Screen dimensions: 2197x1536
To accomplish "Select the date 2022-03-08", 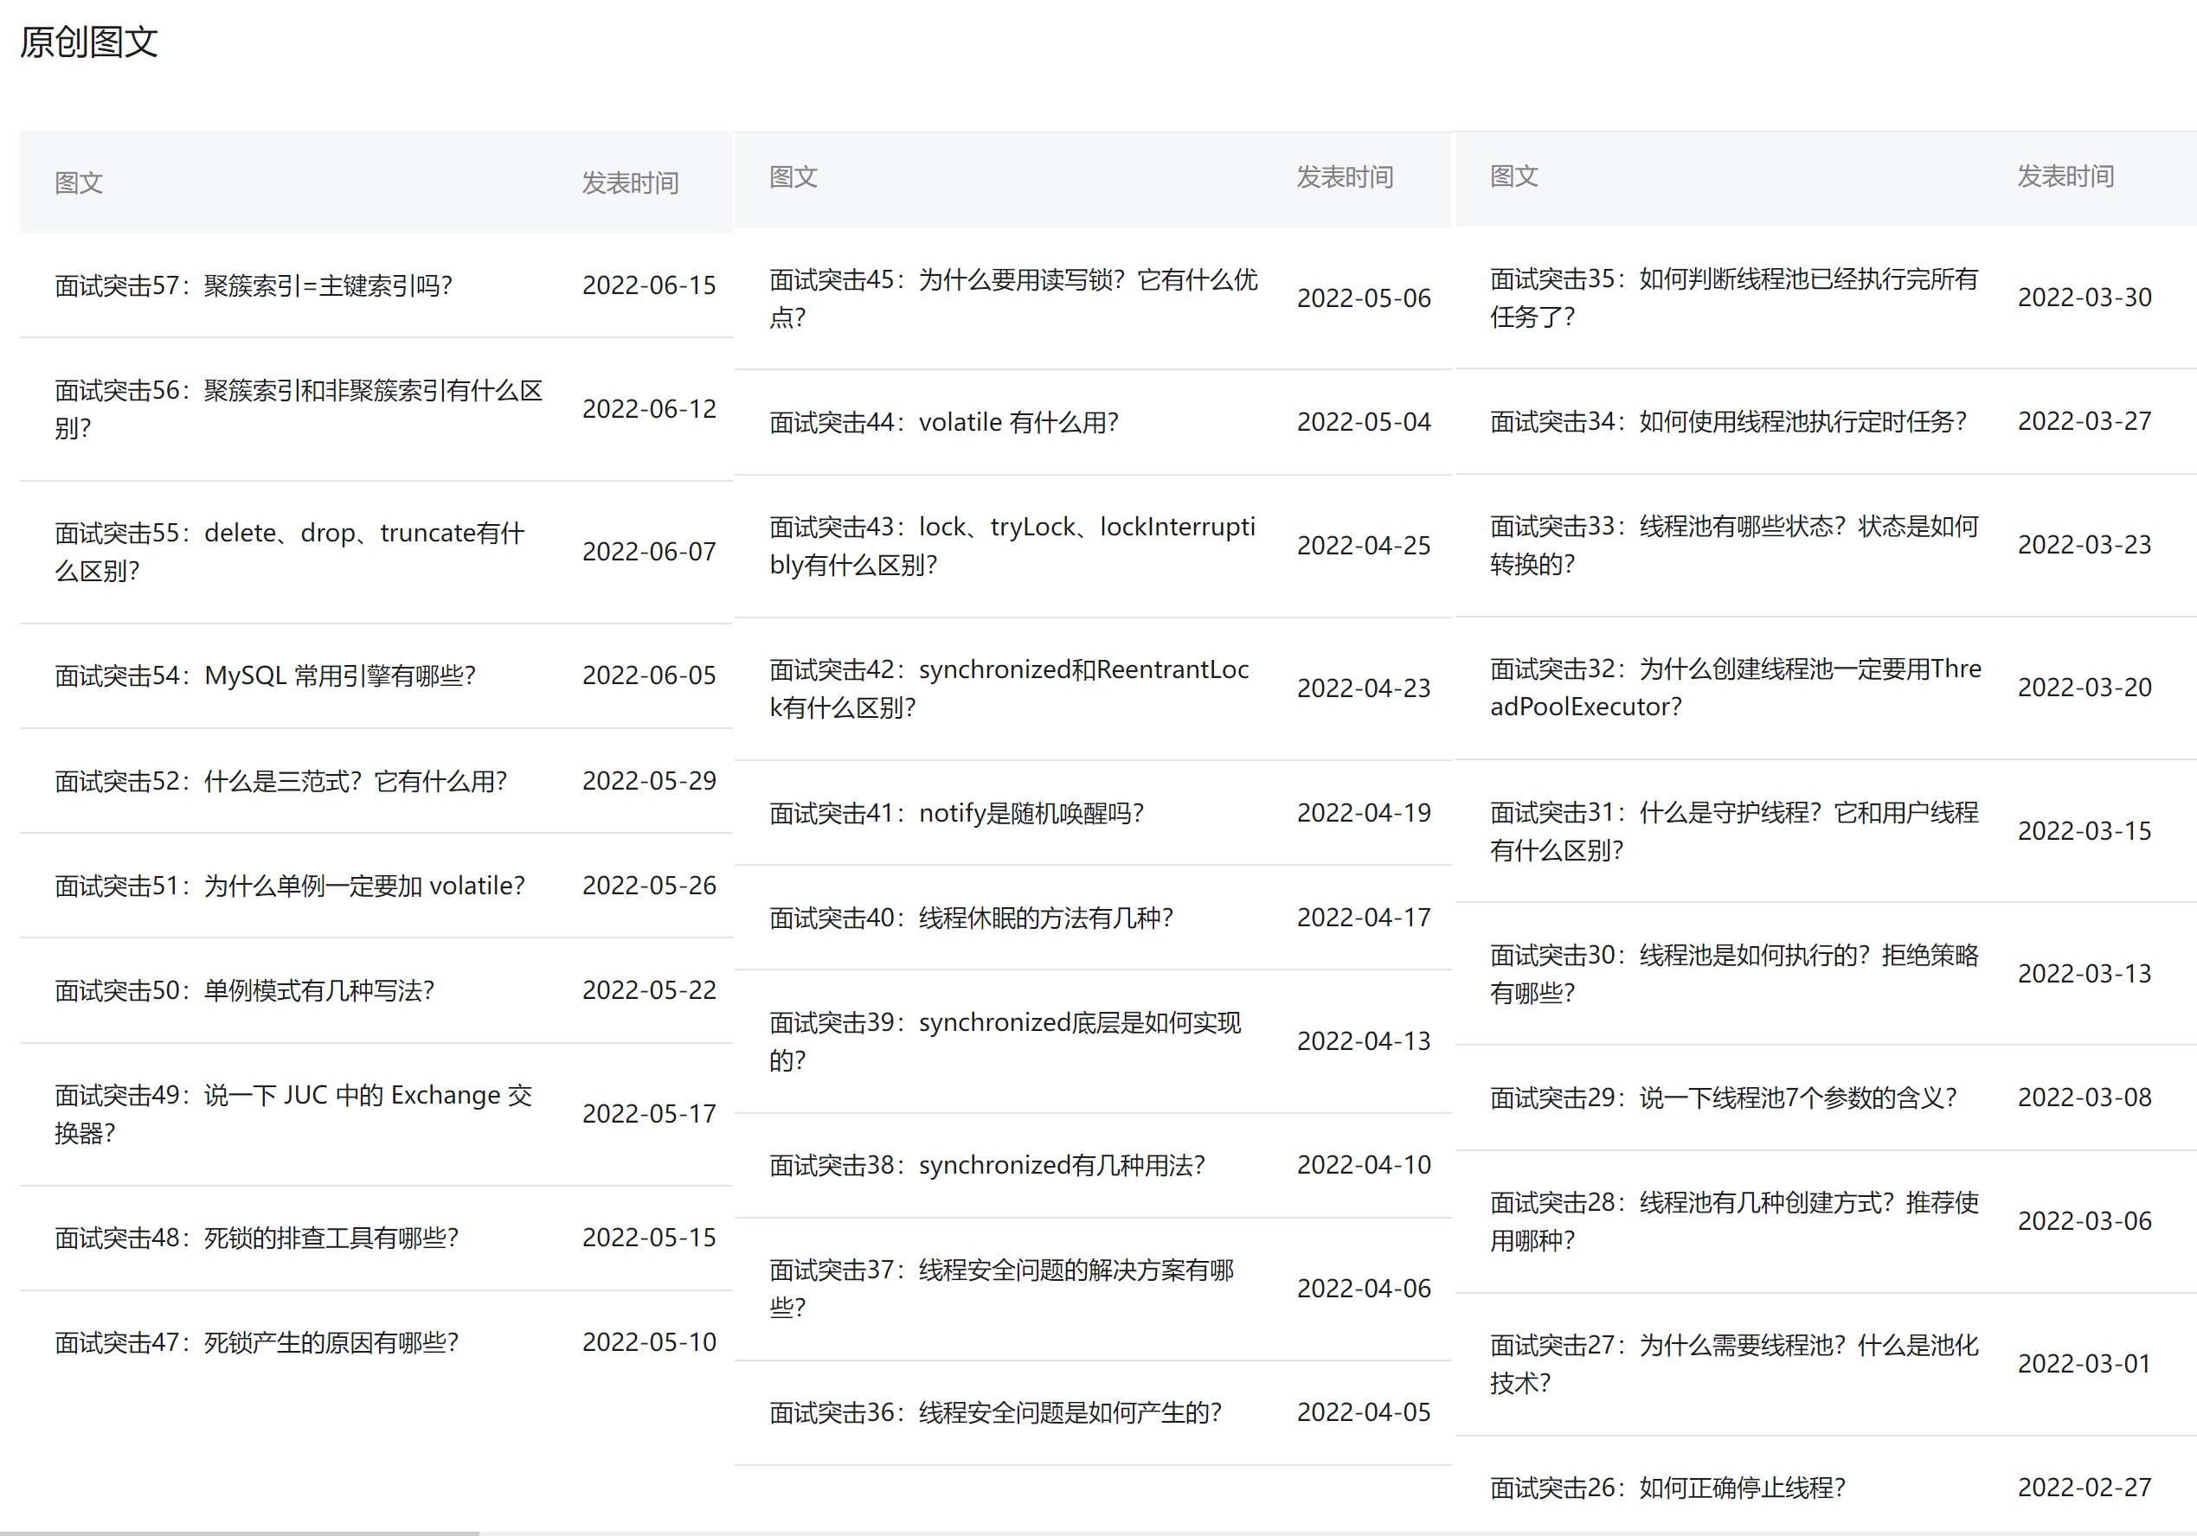I will tap(2085, 1097).
